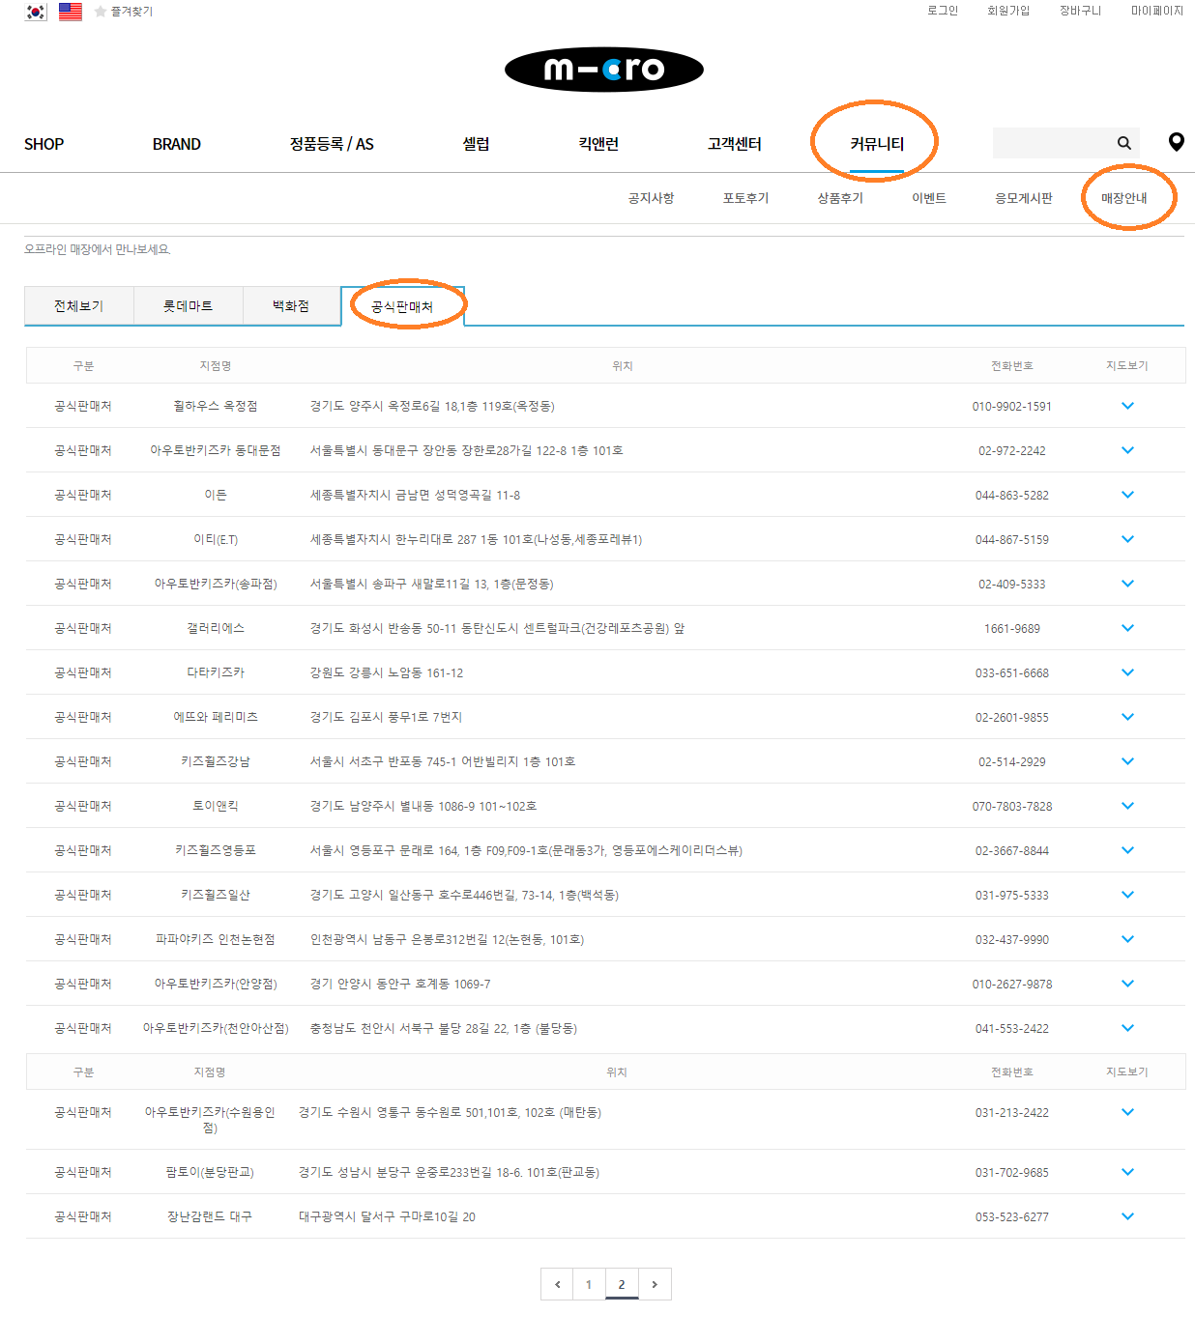Go to 응모게시판 submenu
1195x1343 pixels.
pyautogui.click(x=1024, y=198)
